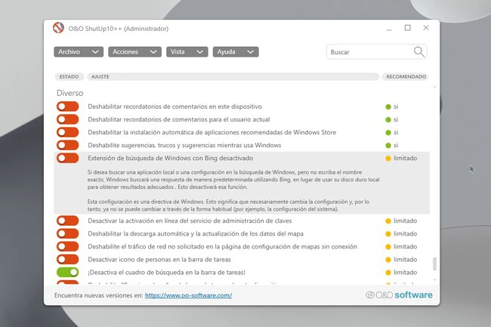The width and height of the screenshot is (491, 327).
Task: Toggle 'descarga automática y actualización de datos del mapa'
Action: point(68,233)
